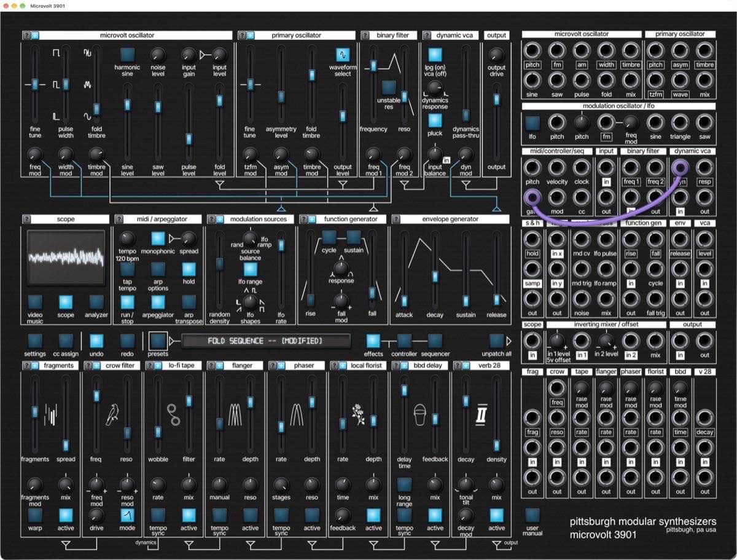
Task: Click the sine-wave waveform select button
Action: [343, 55]
